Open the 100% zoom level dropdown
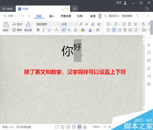Viewport: 153px width, 130px height. coord(96,127)
